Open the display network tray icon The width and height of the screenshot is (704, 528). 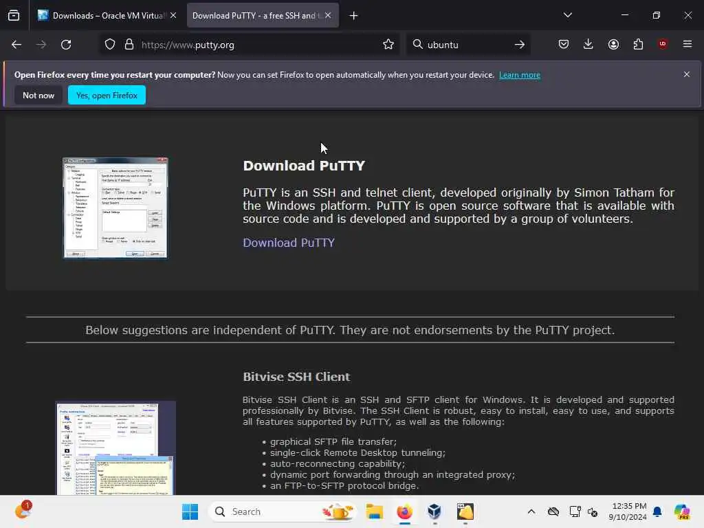point(575,511)
